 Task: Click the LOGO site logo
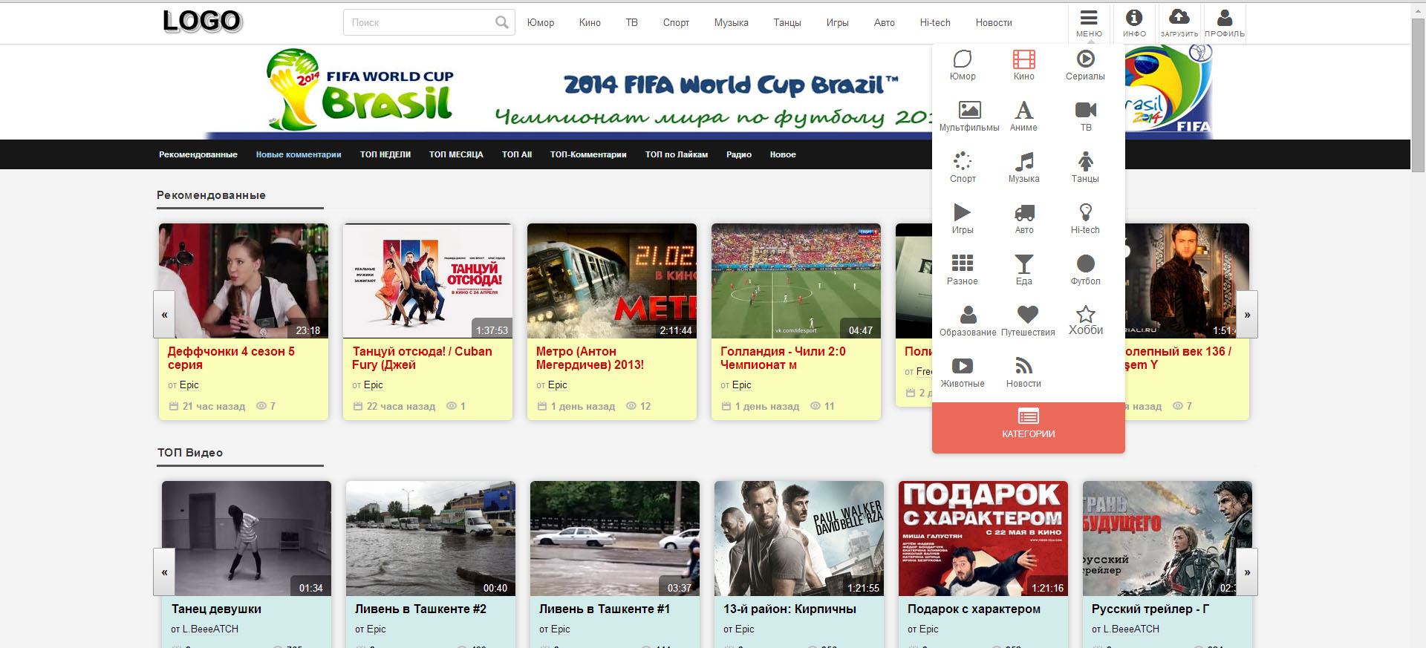point(202,21)
